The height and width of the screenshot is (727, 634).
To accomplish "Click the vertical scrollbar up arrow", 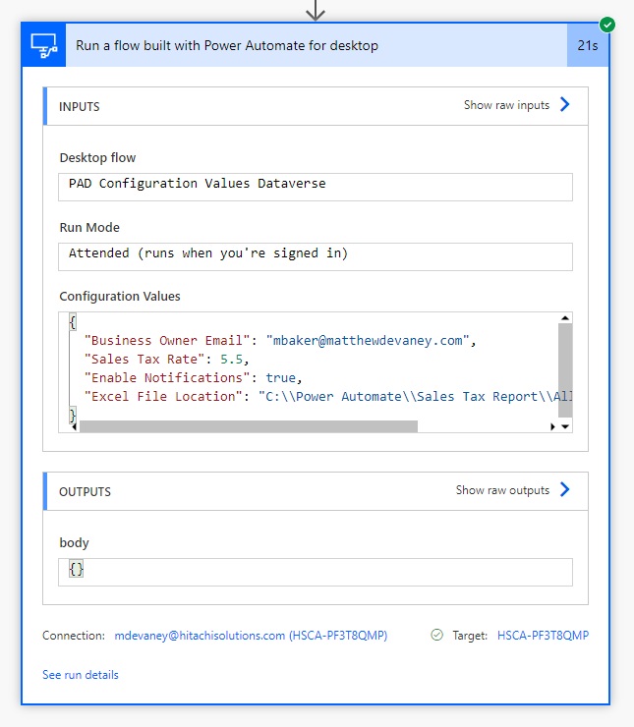I will coord(564,319).
